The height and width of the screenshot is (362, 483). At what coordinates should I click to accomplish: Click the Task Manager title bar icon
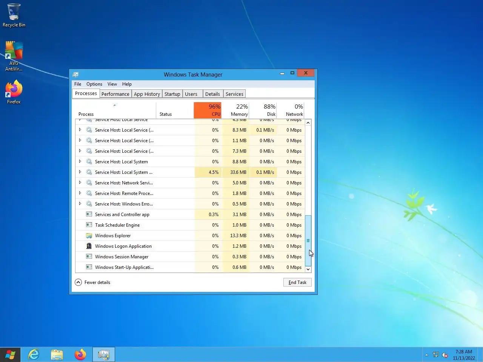click(x=75, y=74)
